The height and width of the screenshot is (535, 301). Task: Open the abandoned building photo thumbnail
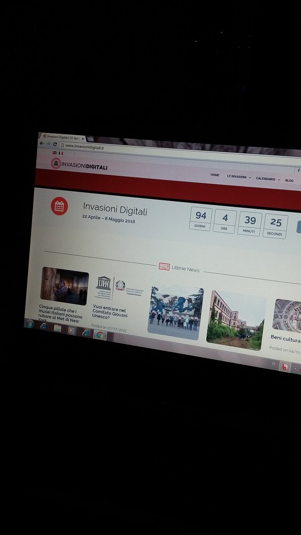click(x=236, y=320)
